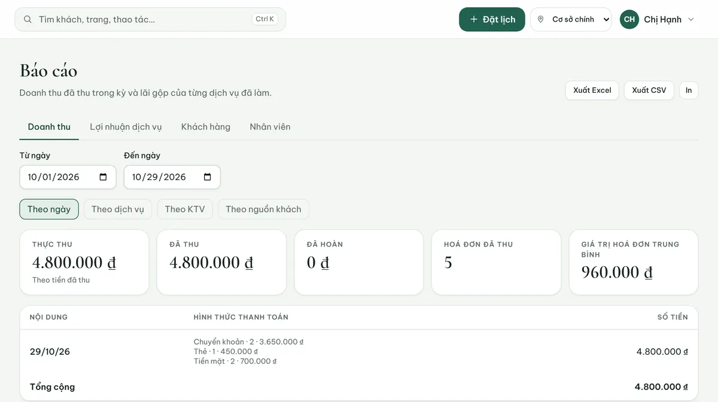The width and height of the screenshot is (718, 402).
Task: Open calendar picker icon for Đến ngày
Action: [208, 177]
